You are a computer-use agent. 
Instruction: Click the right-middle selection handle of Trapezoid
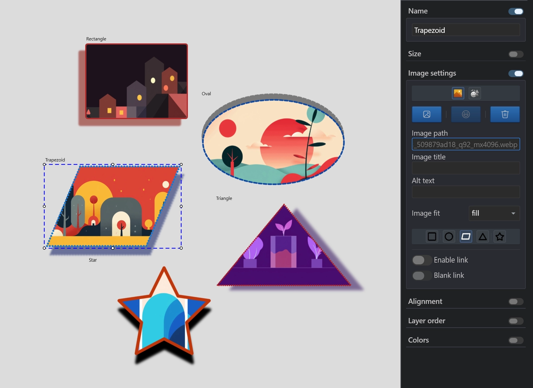coord(181,206)
